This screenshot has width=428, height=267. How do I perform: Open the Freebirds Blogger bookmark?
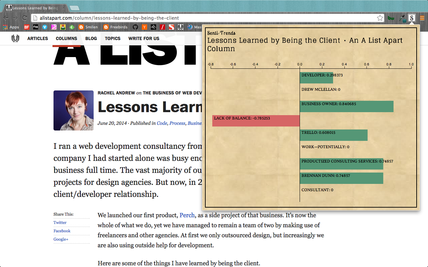coord(116,27)
